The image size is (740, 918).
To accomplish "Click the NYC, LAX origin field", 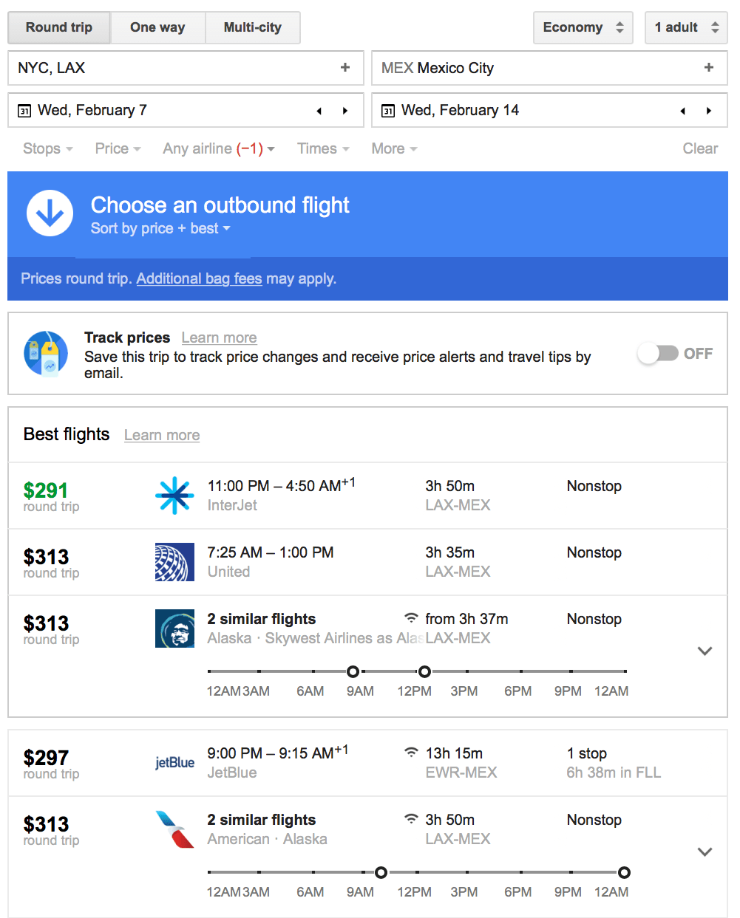I will [x=148, y=67].
